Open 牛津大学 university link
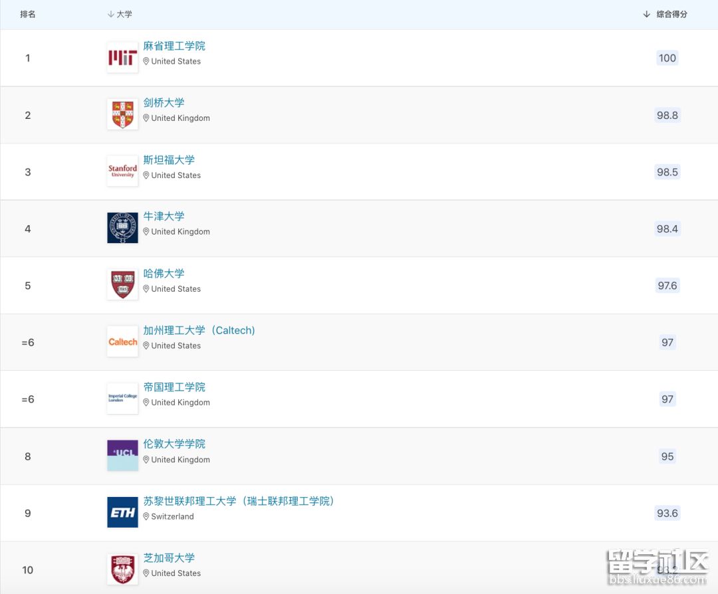The image size is (718, 594). (x=164, y=216)
